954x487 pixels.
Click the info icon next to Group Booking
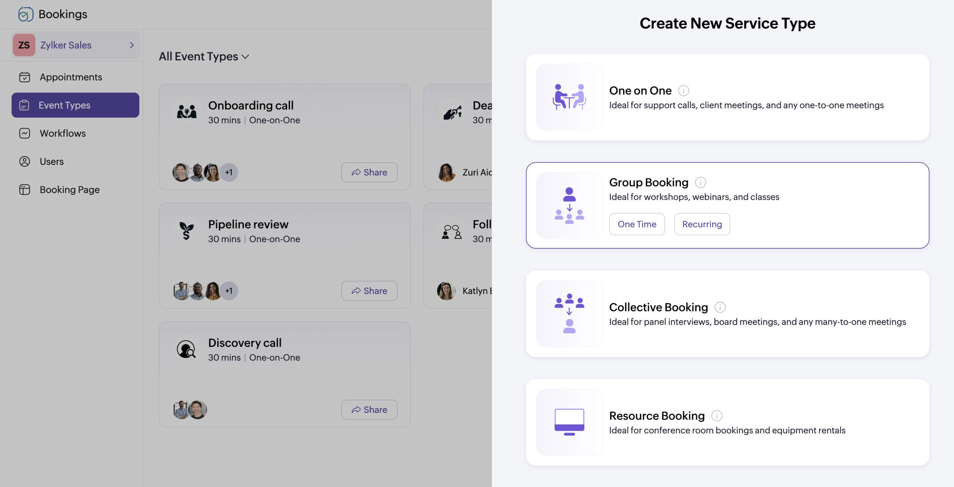(700, 182)
